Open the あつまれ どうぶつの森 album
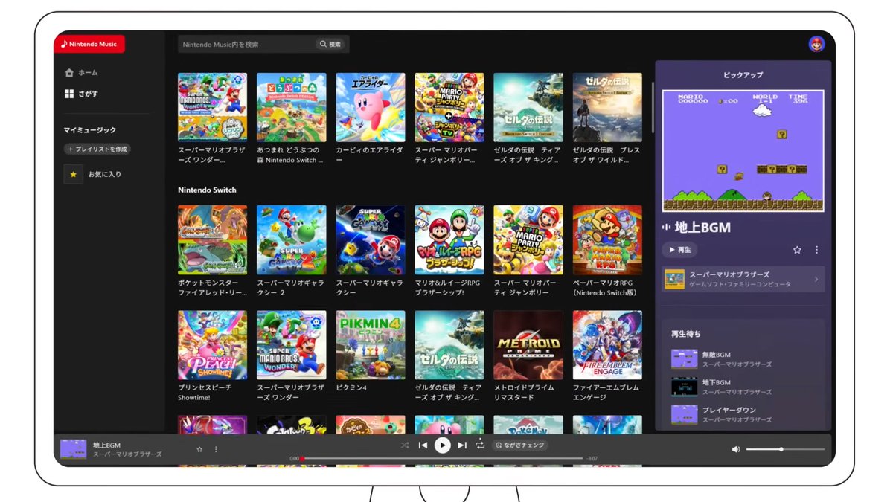This screenshot has width=893, height=502. coord(292,118)
